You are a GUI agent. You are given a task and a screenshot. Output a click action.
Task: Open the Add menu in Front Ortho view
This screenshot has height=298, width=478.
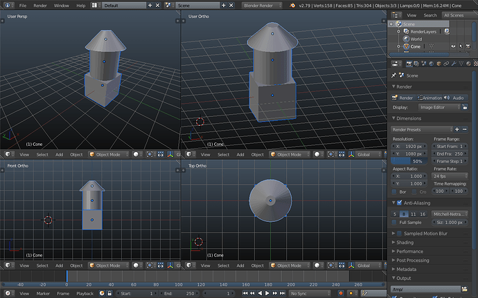point(59,266)
